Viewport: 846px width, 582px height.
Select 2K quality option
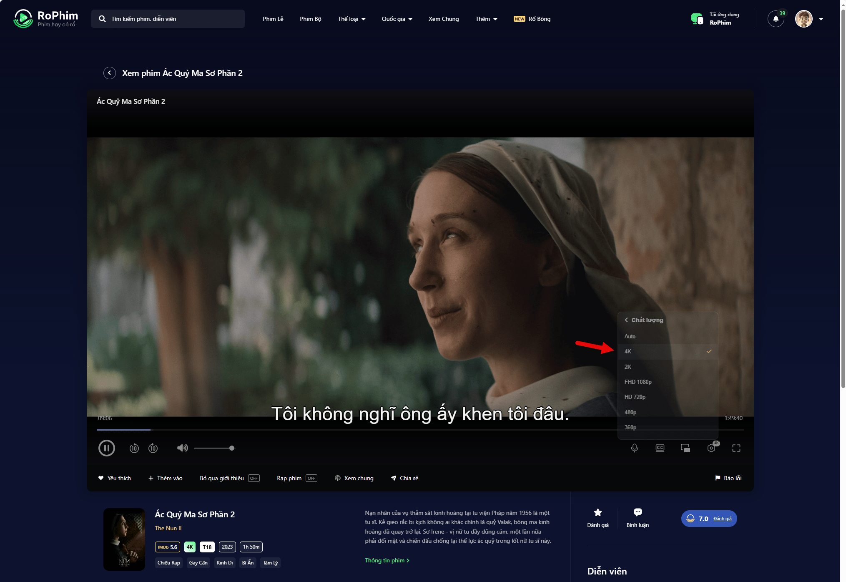pyautogui.click(x=668, y=367)
